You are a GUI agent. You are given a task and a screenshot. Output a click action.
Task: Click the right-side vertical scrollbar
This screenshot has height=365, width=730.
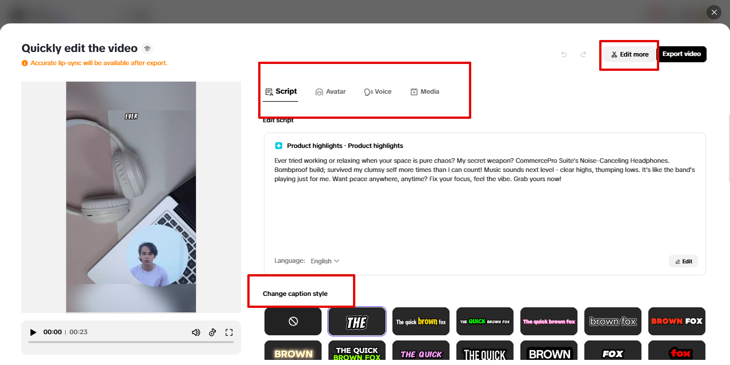(728, 148)
